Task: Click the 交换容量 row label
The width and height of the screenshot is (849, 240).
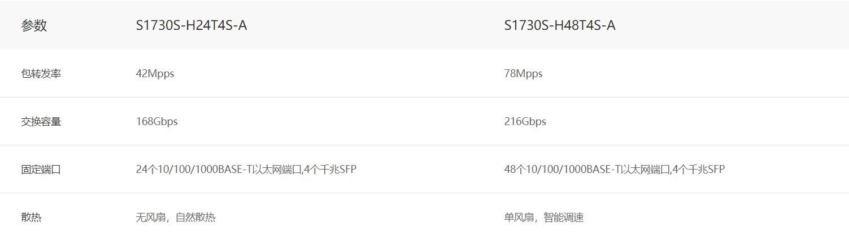Action: pos(41,122)
